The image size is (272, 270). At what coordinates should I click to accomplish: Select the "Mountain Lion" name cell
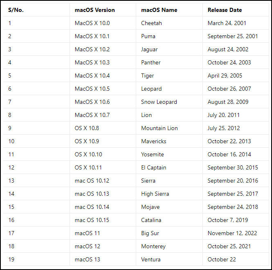point(160,128)
